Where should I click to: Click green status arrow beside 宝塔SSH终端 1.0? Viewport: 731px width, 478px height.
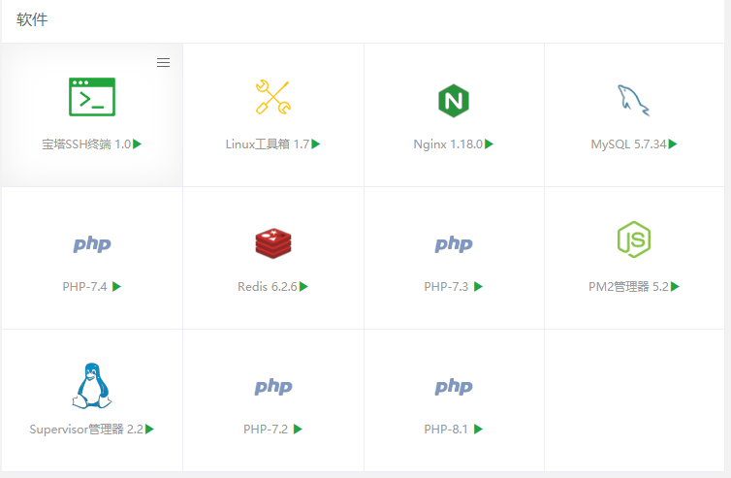tap(137, 144)
